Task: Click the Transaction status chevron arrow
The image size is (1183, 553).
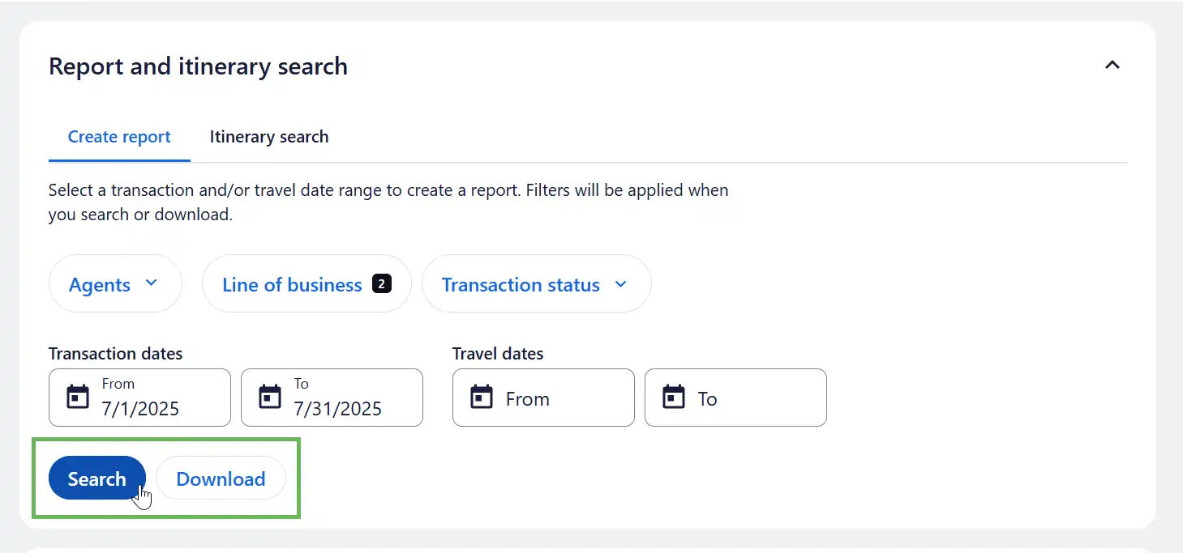Action: (621, 283)
